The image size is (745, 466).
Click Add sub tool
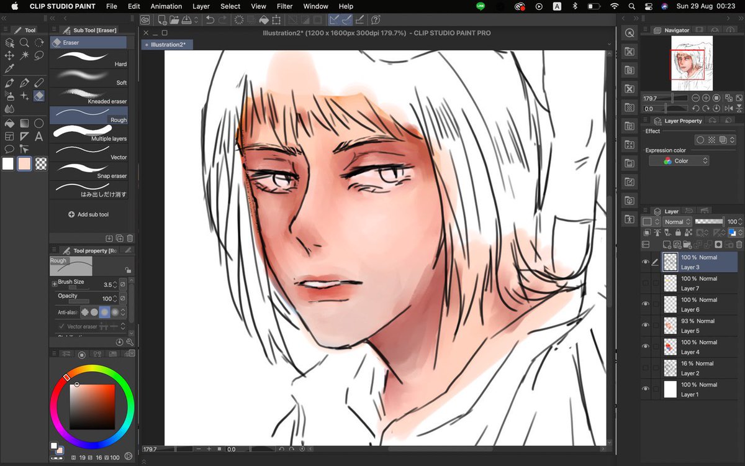pyautogui.click(x=88, y=214)
